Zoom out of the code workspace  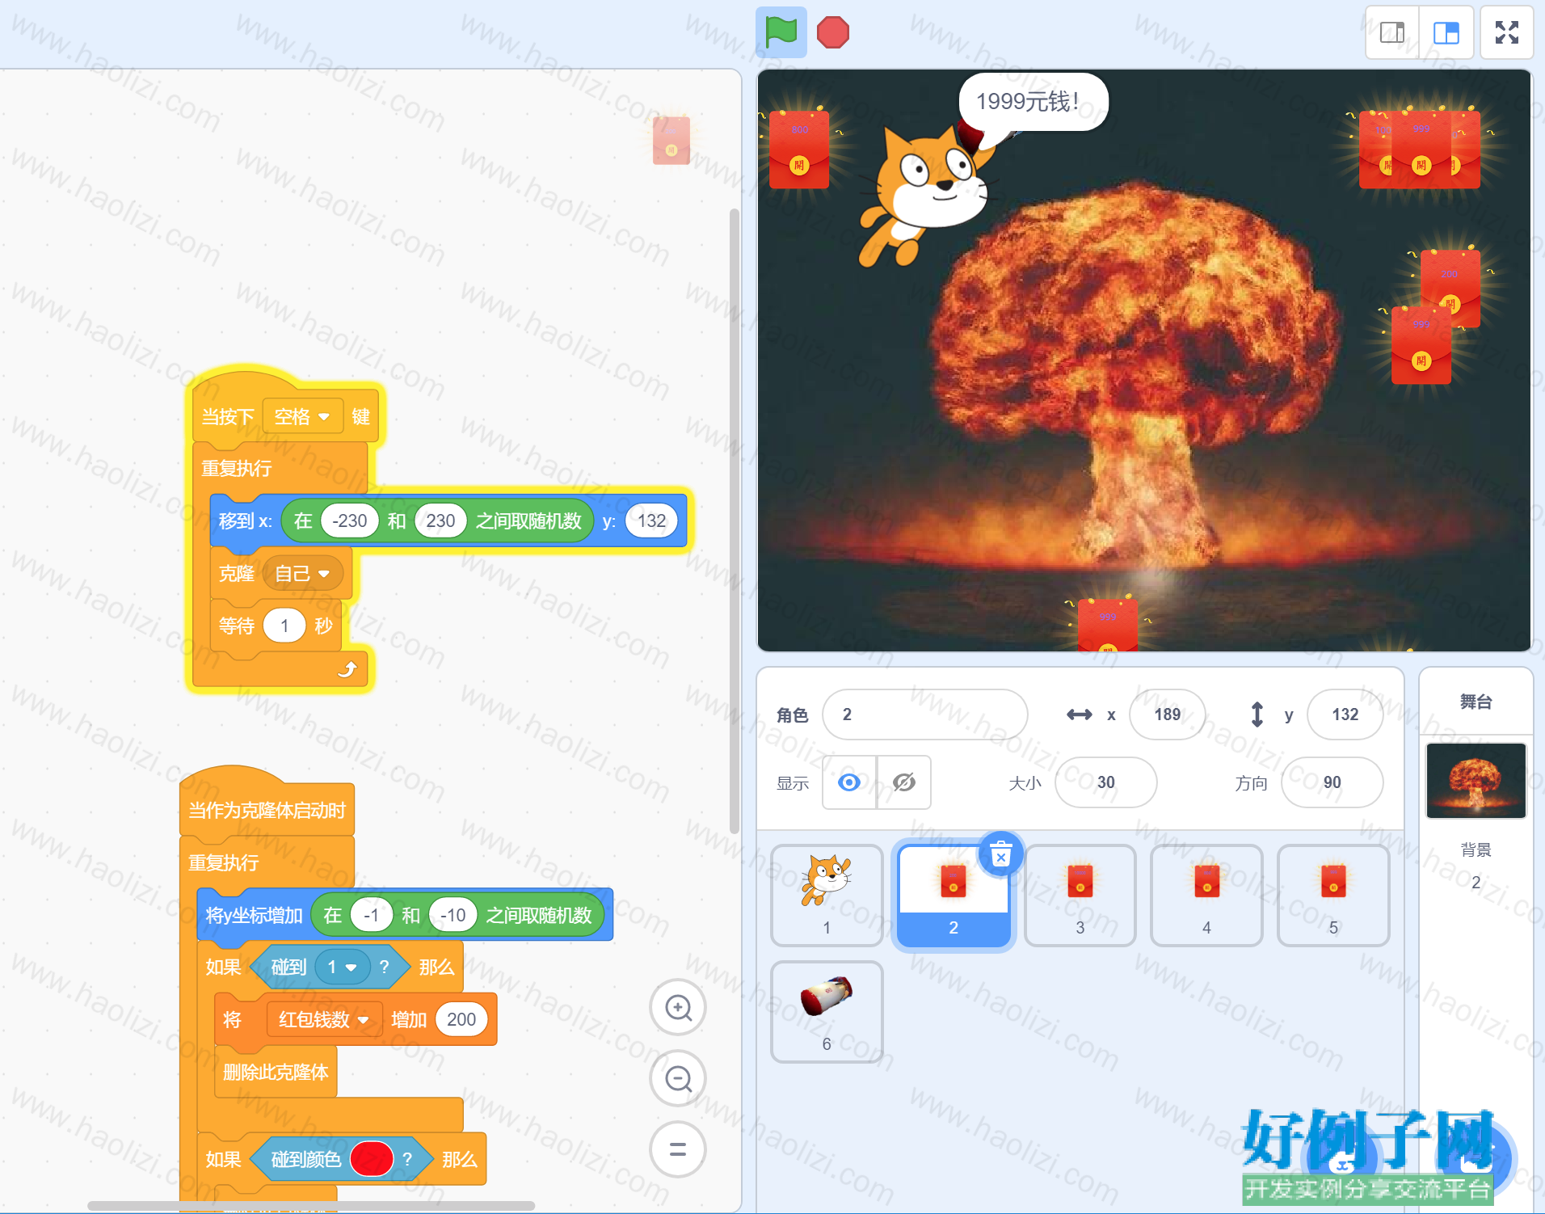678,1078
